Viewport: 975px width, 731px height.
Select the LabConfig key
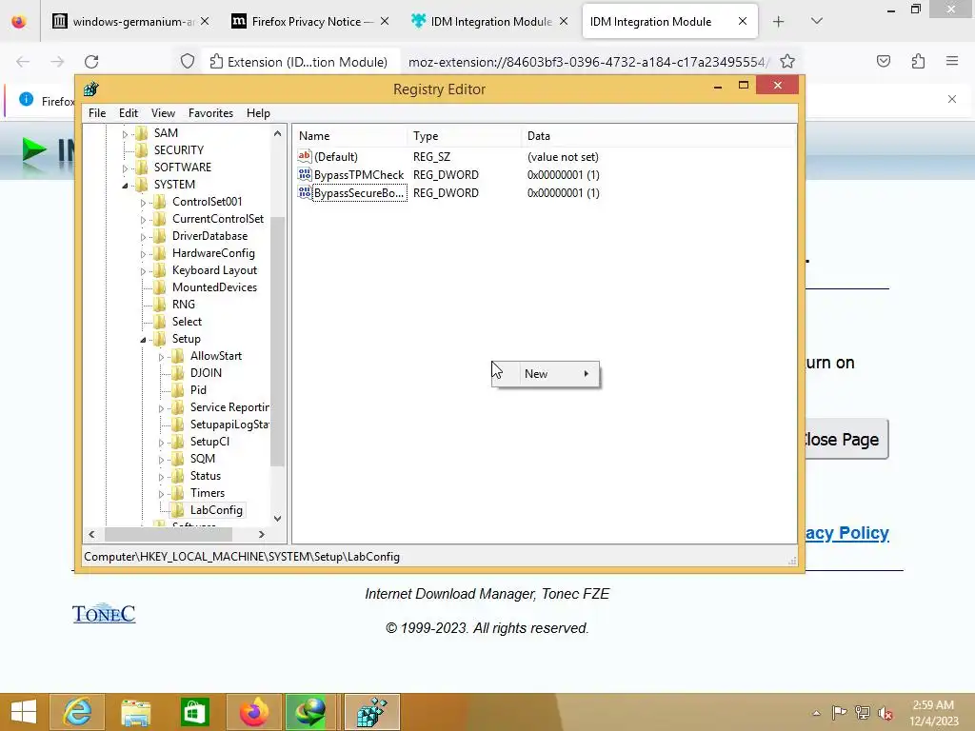[216, 510]
